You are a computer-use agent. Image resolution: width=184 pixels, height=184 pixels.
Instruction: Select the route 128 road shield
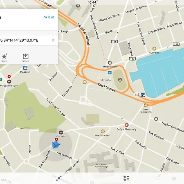(114, 42)
